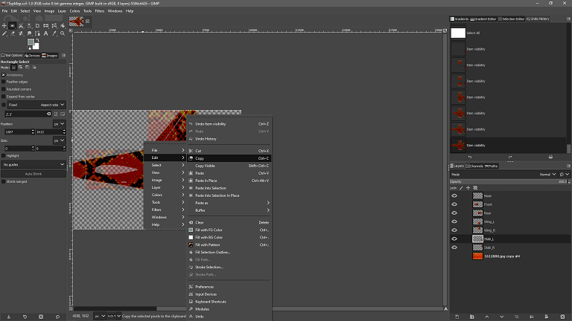Enable the Feather edges checkbox

4,82
